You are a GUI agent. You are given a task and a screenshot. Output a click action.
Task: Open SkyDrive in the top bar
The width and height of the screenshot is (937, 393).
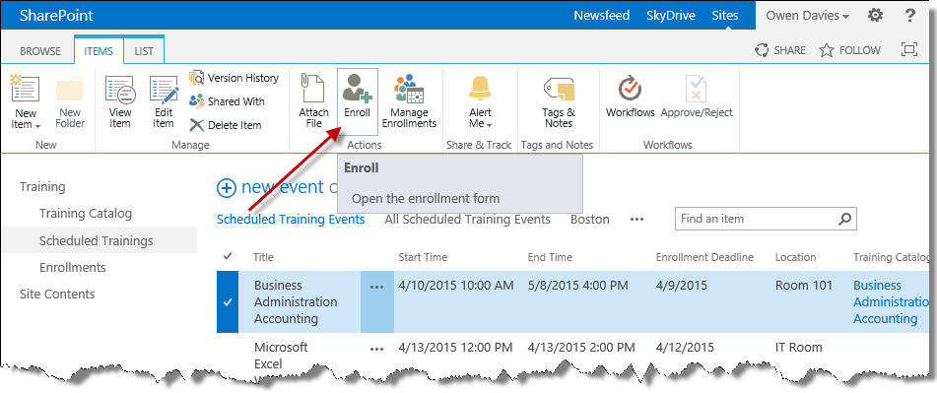tap(670, 16)
